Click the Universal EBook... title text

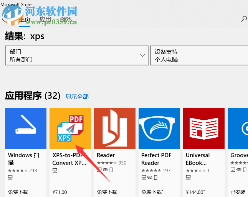tap(198, 159)
